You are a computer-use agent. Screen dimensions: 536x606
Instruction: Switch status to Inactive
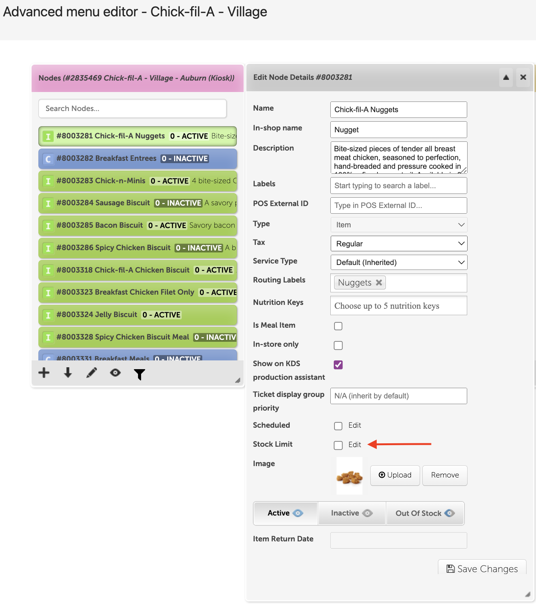[352, 513]
